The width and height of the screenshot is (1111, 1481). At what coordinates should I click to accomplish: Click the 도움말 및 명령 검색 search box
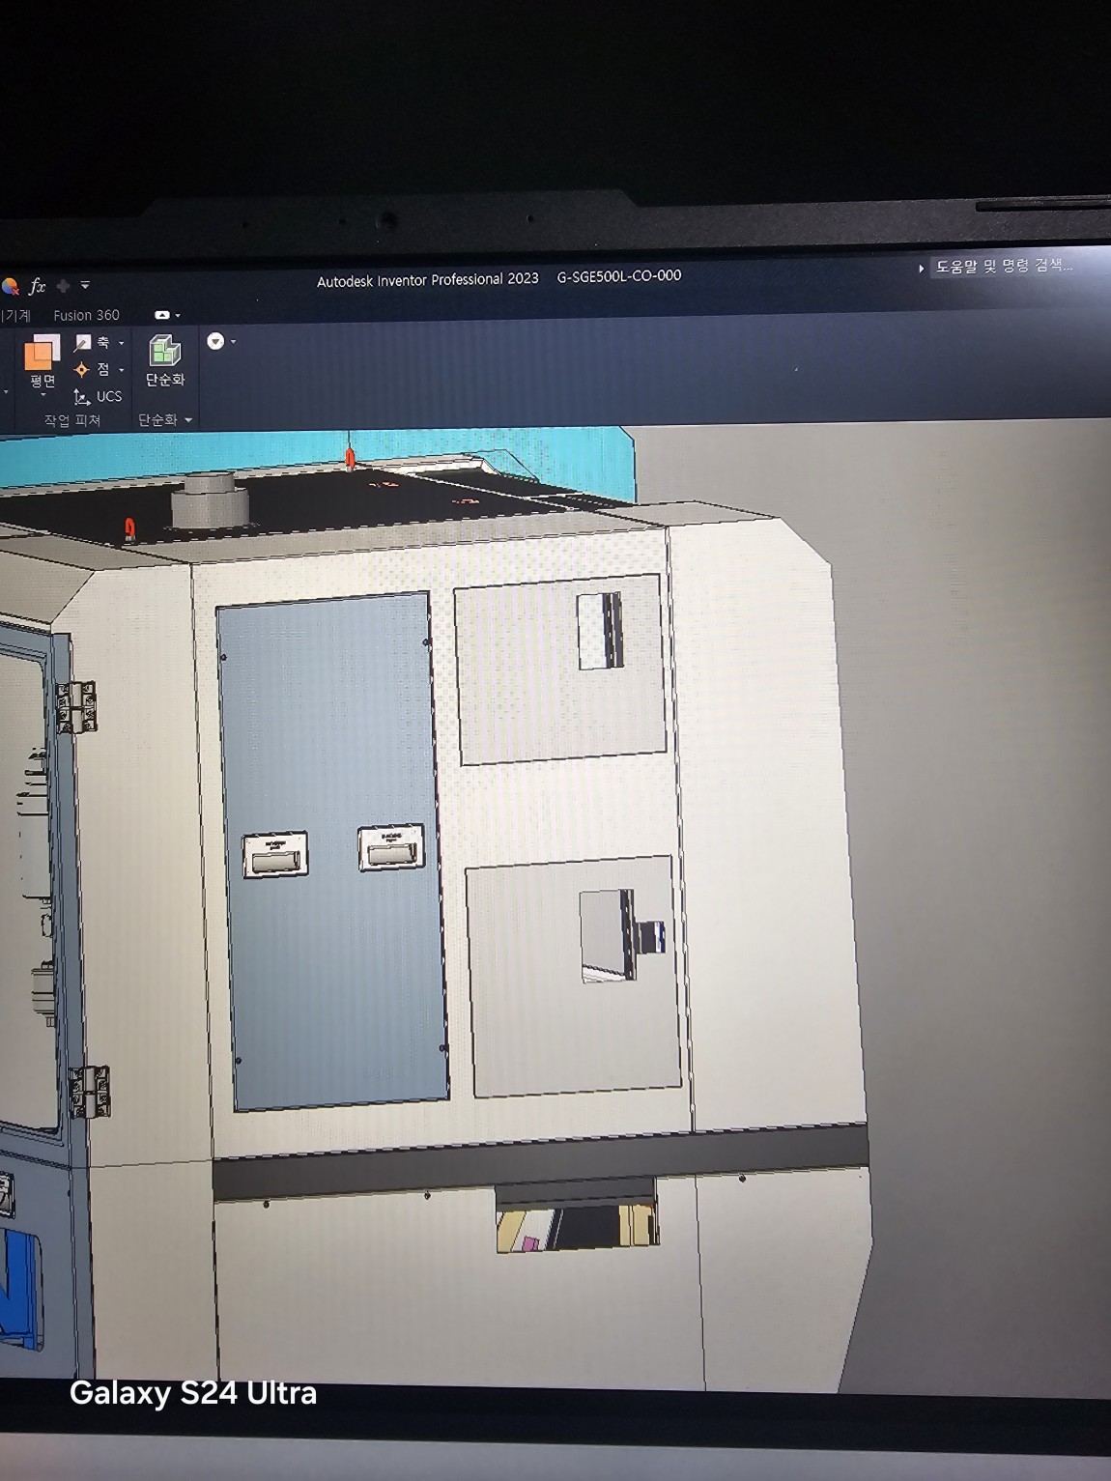tap(1003, 266)
